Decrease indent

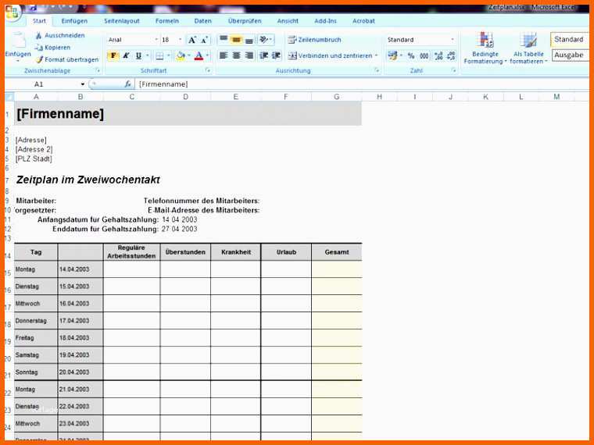pyautogui.click(x=263, y=55)
